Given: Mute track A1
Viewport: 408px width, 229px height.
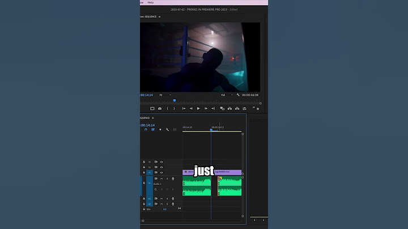Looking at the screenshot, I should (161, 179).
